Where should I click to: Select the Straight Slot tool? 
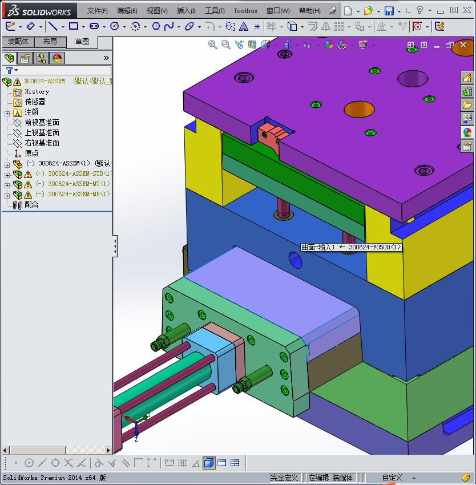94,26
